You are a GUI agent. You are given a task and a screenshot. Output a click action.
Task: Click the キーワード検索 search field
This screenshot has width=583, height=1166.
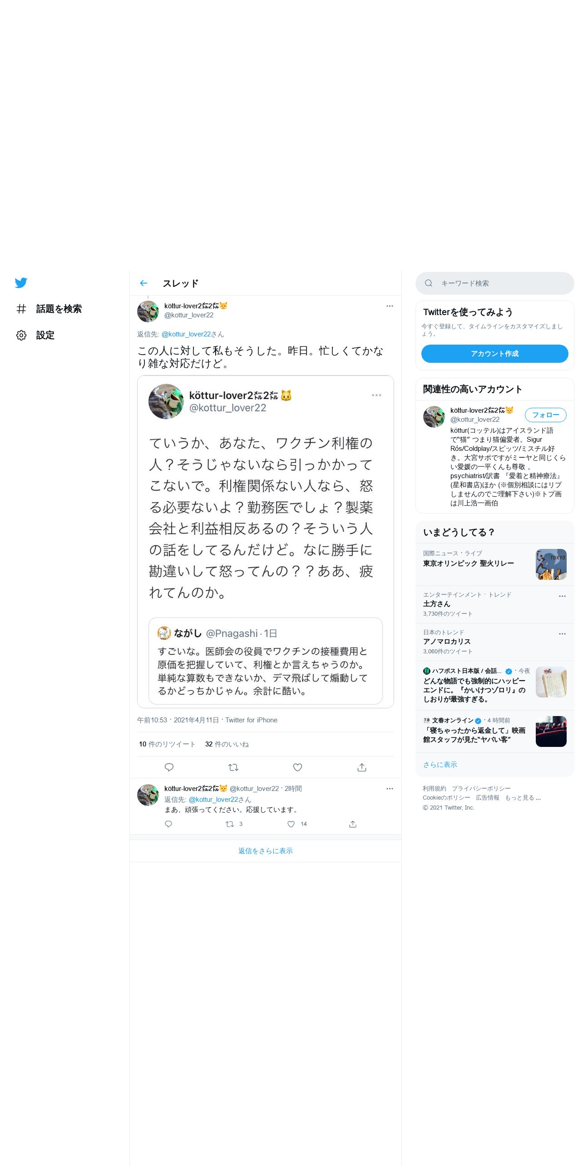[495, 283]
